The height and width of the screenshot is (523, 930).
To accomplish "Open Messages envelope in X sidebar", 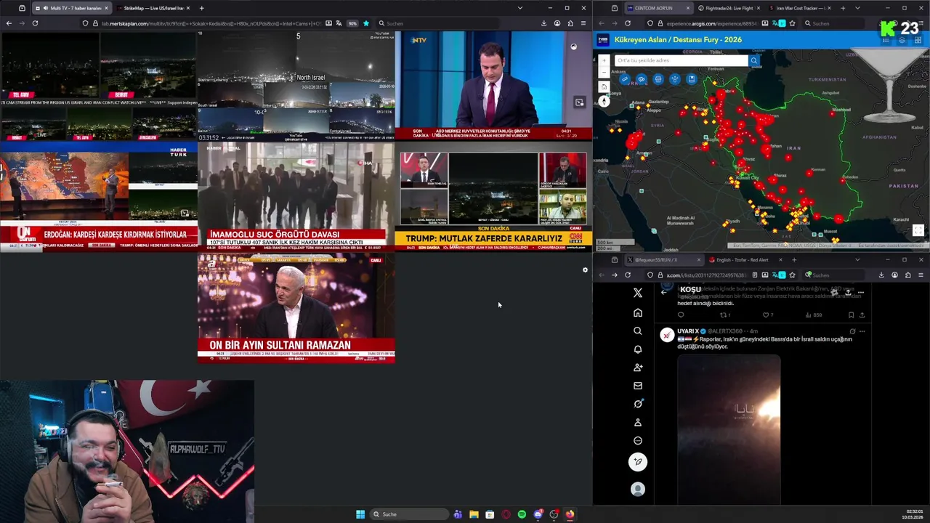I will click(638, 386).
